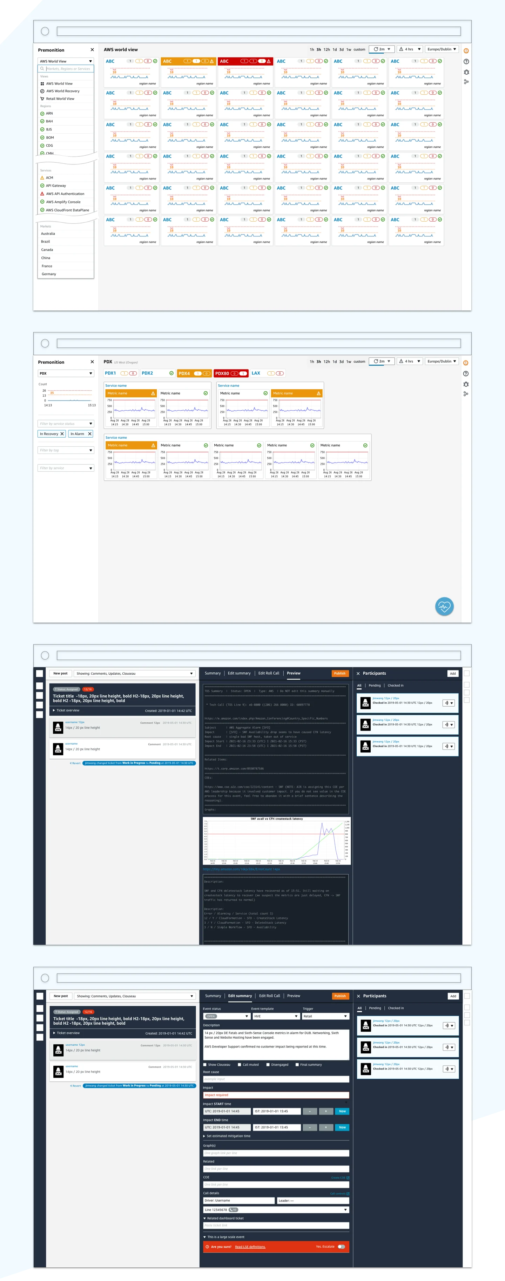The image size is (505, 1281).
Task: Open the orange ABC warning region card
Action: click(x=188, y=72)
